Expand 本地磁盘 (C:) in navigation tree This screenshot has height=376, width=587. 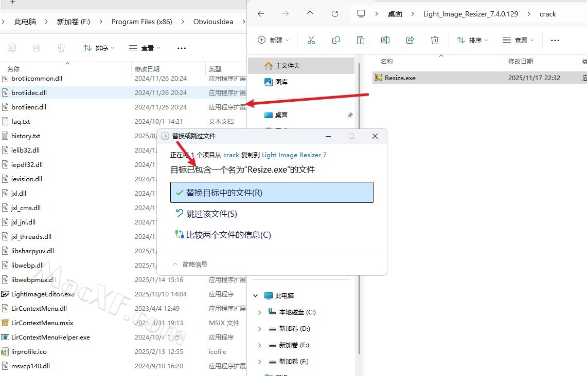259,312
